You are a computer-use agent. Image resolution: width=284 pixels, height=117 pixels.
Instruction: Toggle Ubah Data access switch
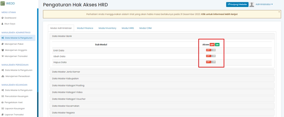coord(211,56)
